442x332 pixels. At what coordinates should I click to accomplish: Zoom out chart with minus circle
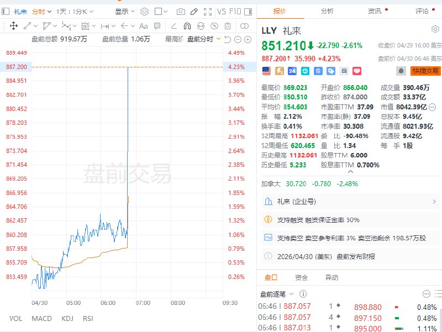tap(238, 39)
